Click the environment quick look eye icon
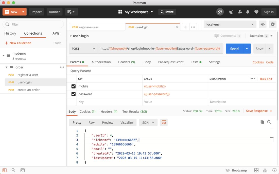 click(x=263, y=25)
